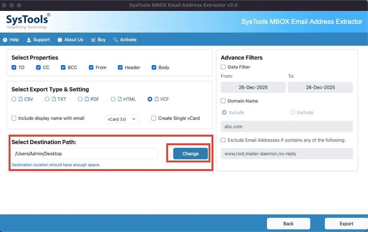Uncheck the CC property checkbox

(x=38, y=68)
